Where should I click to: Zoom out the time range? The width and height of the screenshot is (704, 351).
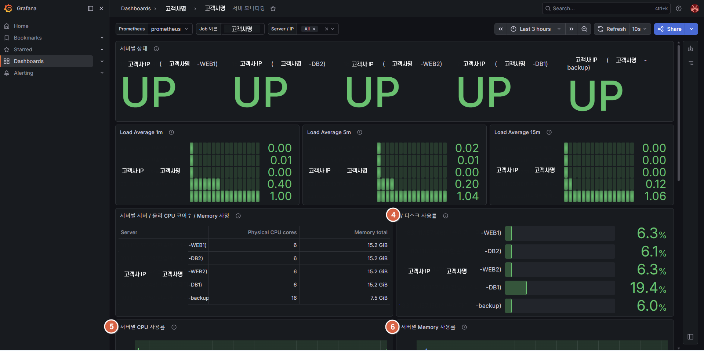click(x=584, y=29)
